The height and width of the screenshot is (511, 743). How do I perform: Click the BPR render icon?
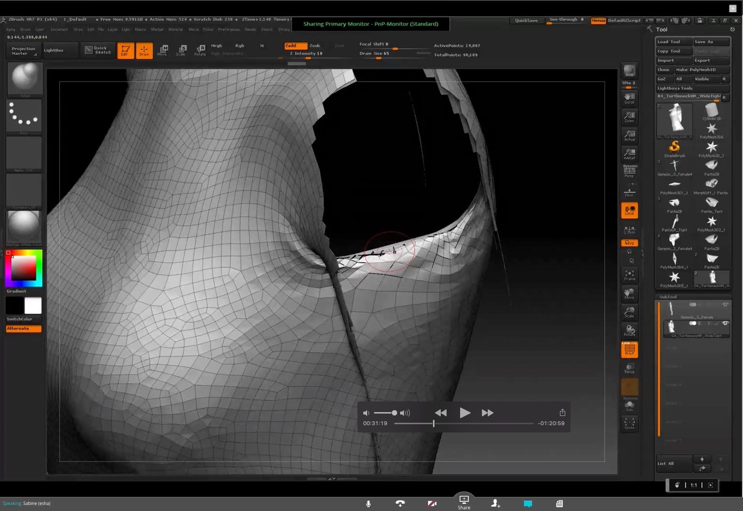click(629, 71)
